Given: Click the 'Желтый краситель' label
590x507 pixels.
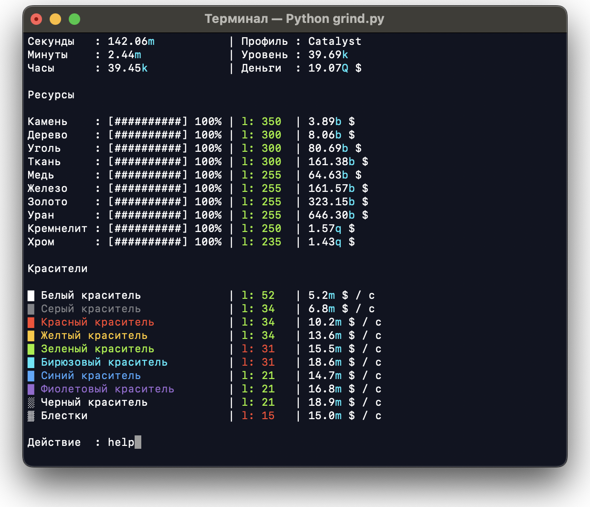Looking at the screenshot, I should pos(95,336).
